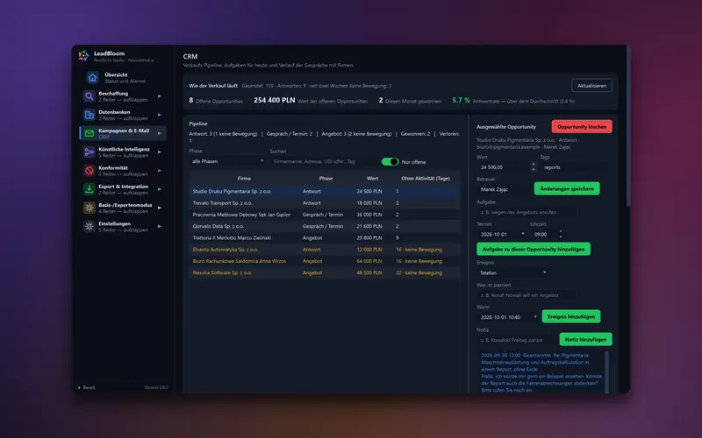Open the Phase dropdown 'alle Phasen'

227,161
